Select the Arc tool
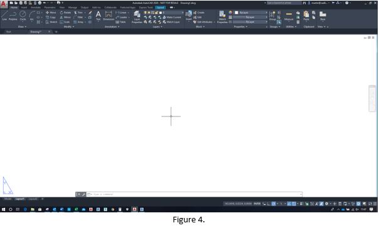379x228 pixels. click(x=31, y=16)
